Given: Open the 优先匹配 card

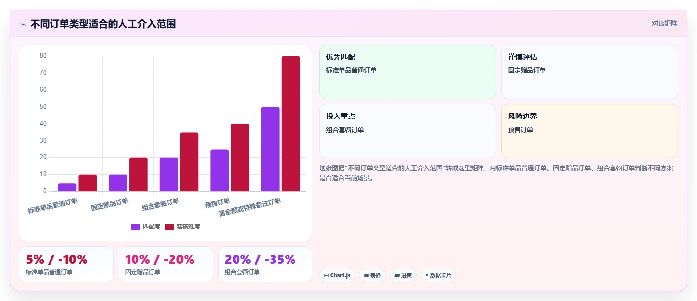Looking at the screenshot, I should click(x=408, y=72).
